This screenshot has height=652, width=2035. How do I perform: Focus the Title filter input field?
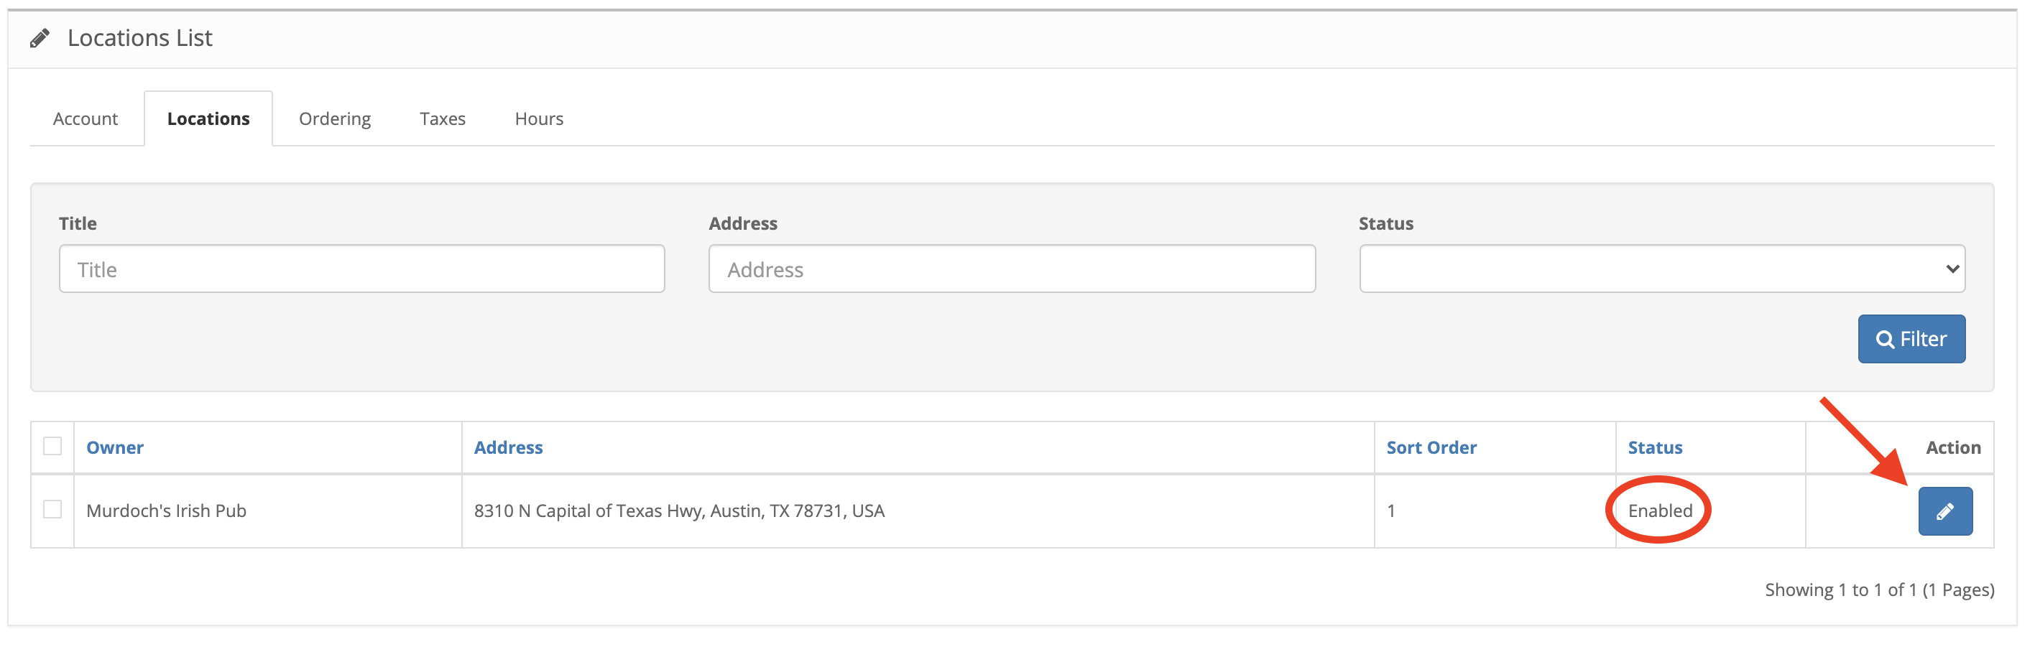coord(362,269)
